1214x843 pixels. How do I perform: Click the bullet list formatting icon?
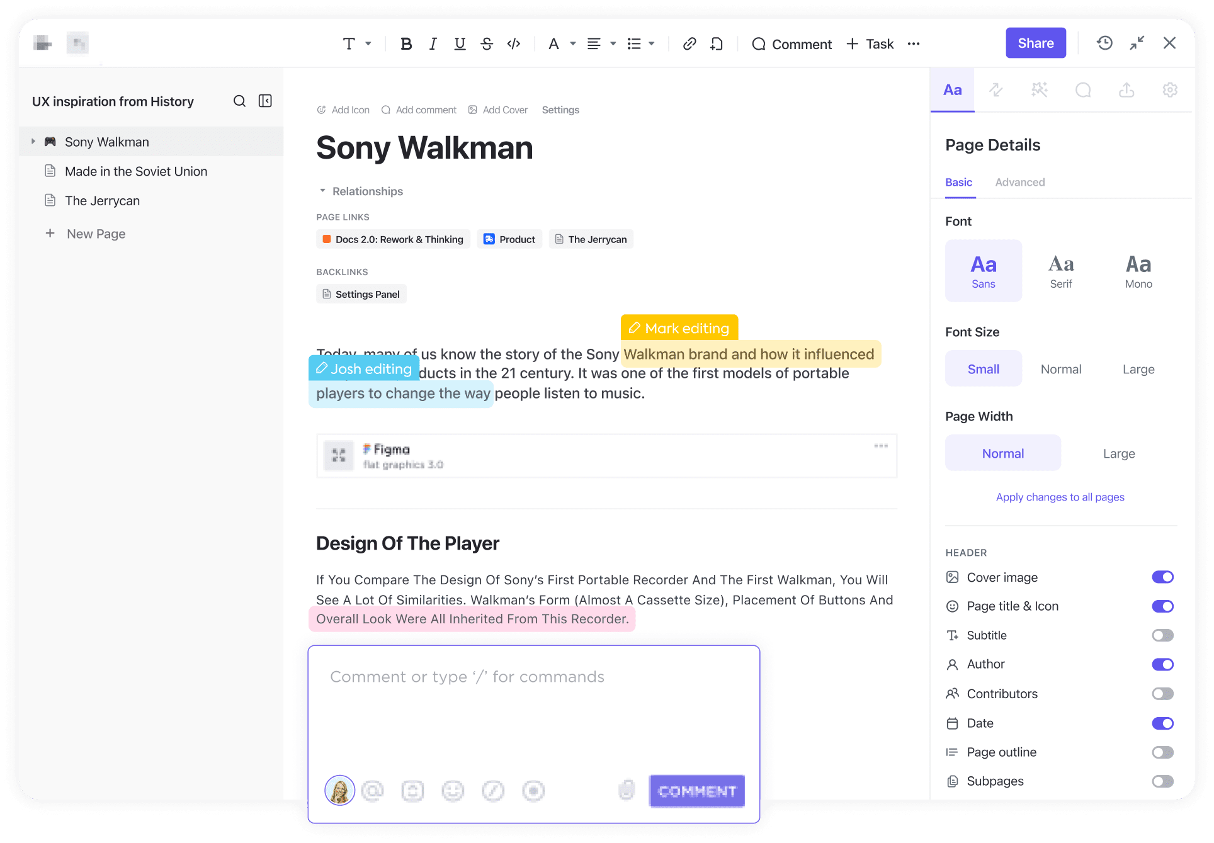click(633, 43)
